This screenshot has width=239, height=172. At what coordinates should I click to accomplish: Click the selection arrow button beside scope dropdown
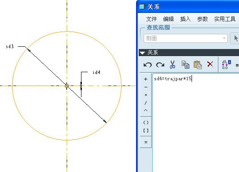point(235,38)
